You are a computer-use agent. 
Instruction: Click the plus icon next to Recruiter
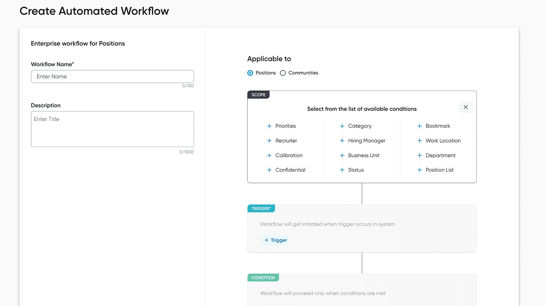(x=269, y=141)
